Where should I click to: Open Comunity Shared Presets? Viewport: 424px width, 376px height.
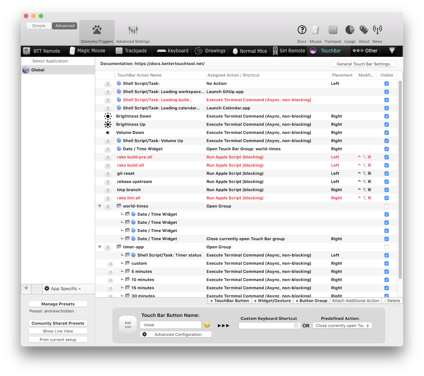coord(58,323)
